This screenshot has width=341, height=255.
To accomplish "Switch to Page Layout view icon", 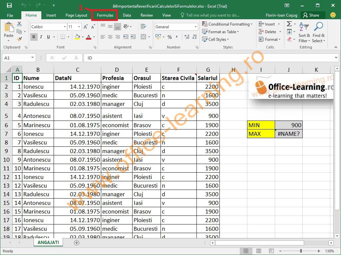I will pos(258,251).
